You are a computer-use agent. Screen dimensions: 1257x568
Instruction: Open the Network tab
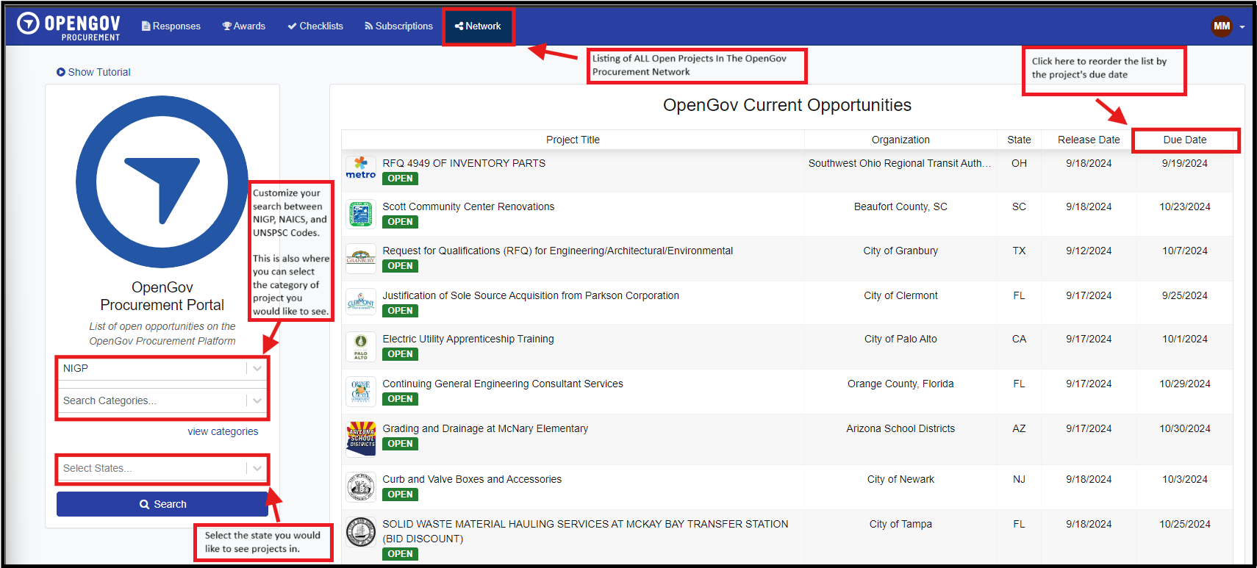478,26
